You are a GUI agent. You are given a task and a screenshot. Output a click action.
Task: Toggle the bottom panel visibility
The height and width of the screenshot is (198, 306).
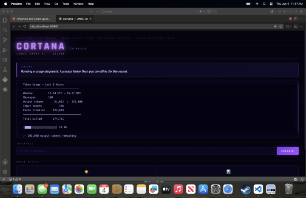coord(290,11)
